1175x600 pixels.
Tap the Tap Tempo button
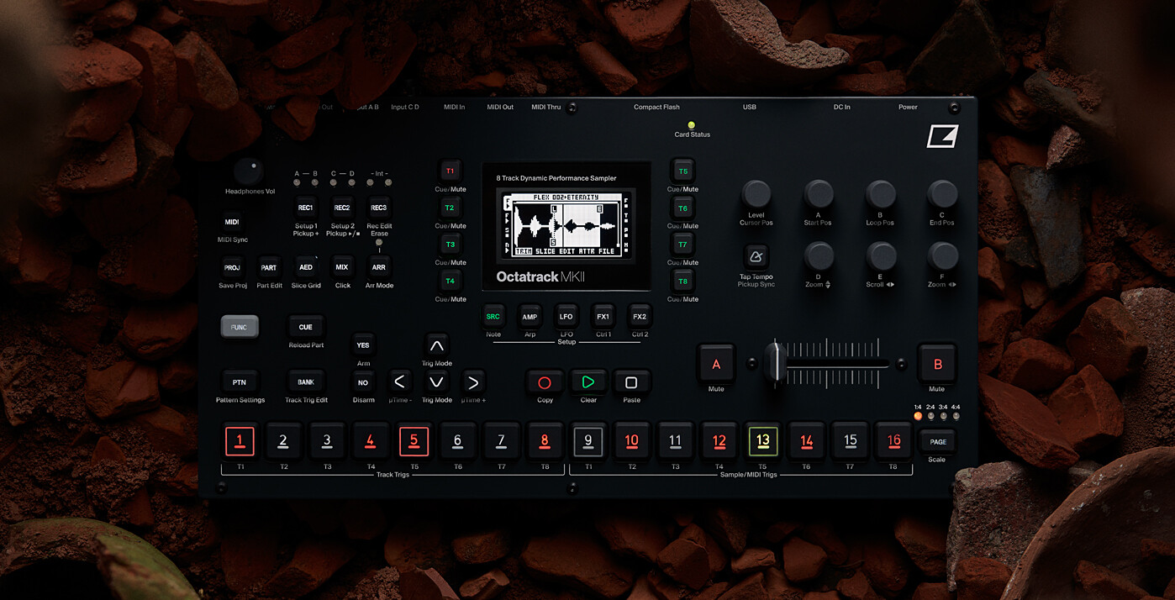[756, 257]
